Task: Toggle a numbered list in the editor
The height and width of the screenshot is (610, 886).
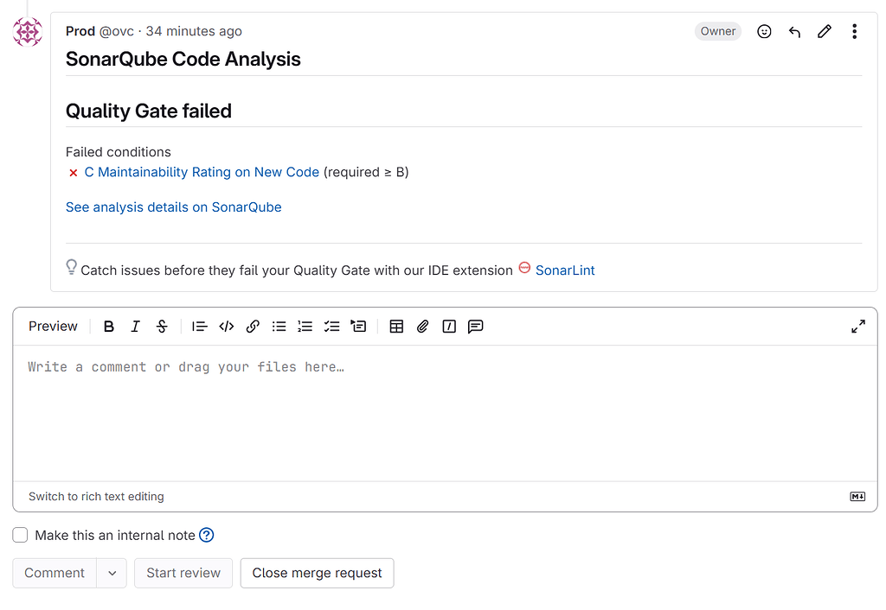Action: coord(305,326)
